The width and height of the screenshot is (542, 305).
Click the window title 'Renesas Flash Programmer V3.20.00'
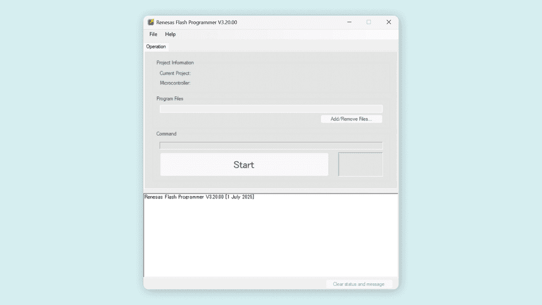(197, 22)
